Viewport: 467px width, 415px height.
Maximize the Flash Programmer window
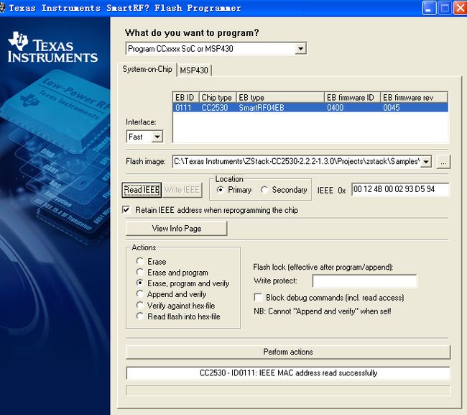point(445,8)
